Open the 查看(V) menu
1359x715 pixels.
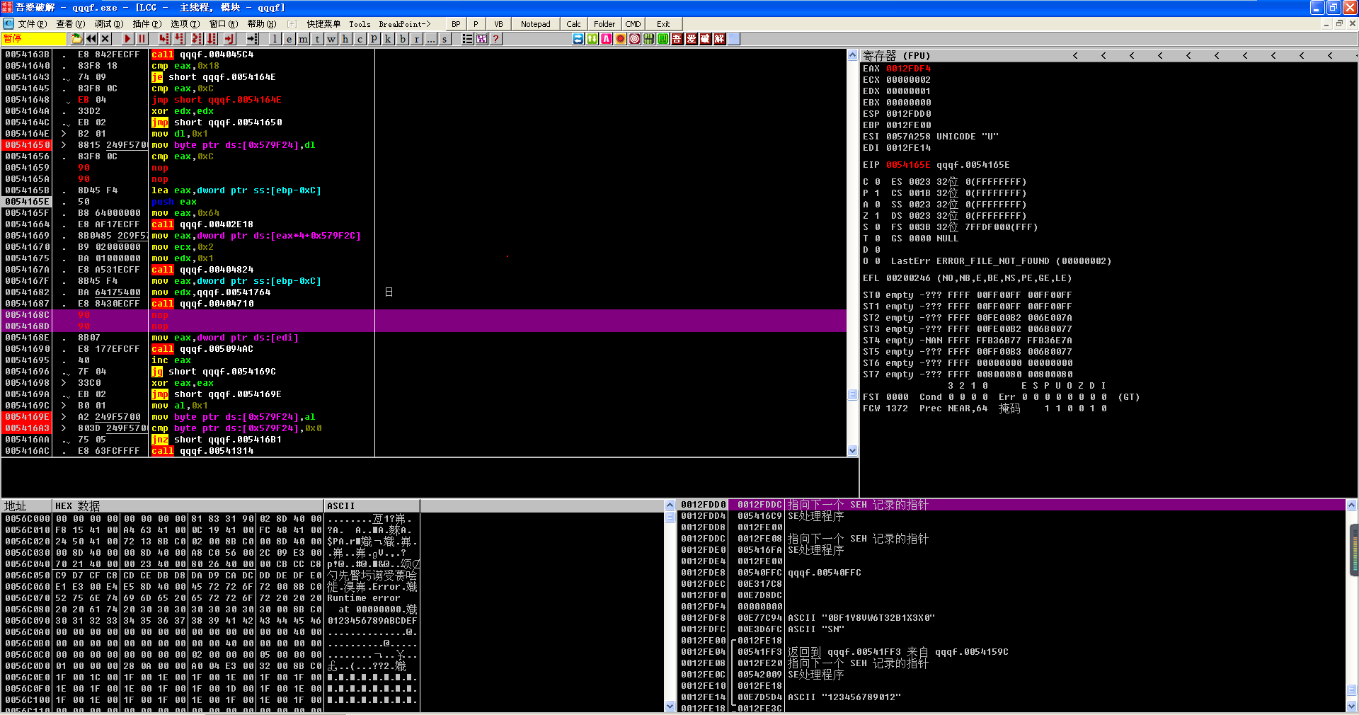(x=70, y=24)
